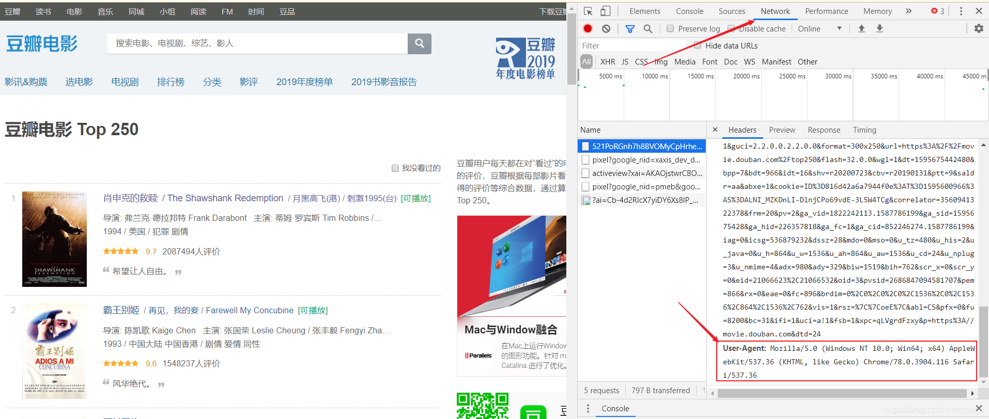Image resolution: width=989 pixels, height=419 pixels.
Task: Filter requests by Doc
Action: [x=731, y=61]
